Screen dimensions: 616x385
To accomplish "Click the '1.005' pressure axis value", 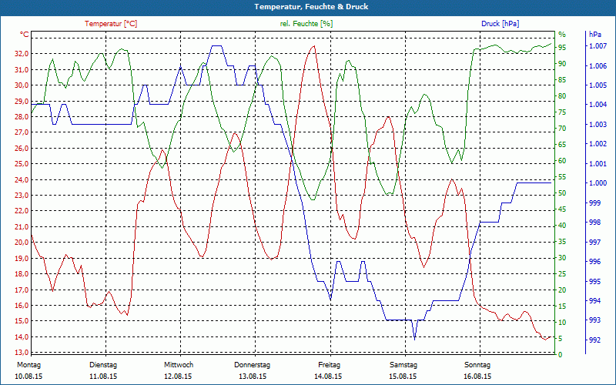I will (598, 85).
